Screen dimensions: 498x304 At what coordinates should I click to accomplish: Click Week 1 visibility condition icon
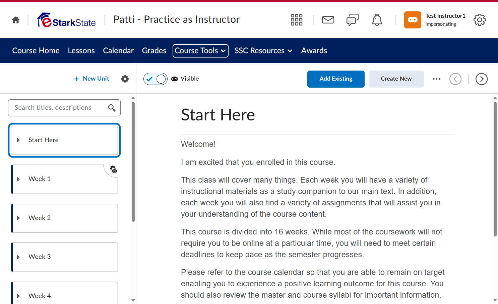[114, 169]
